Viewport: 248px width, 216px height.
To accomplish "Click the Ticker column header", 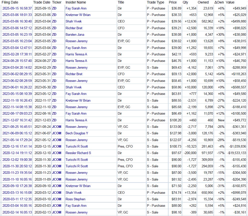I will pyautogui.click(x=56, y=2).
